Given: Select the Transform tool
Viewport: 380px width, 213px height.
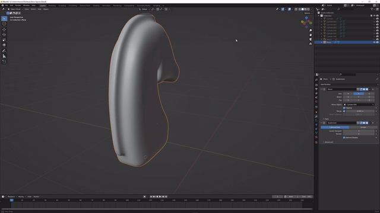Looking at the screenshot, I should point(4,45).
